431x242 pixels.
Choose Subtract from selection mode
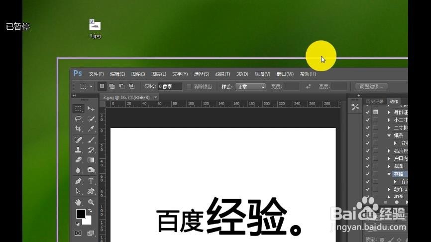point(122,86)
